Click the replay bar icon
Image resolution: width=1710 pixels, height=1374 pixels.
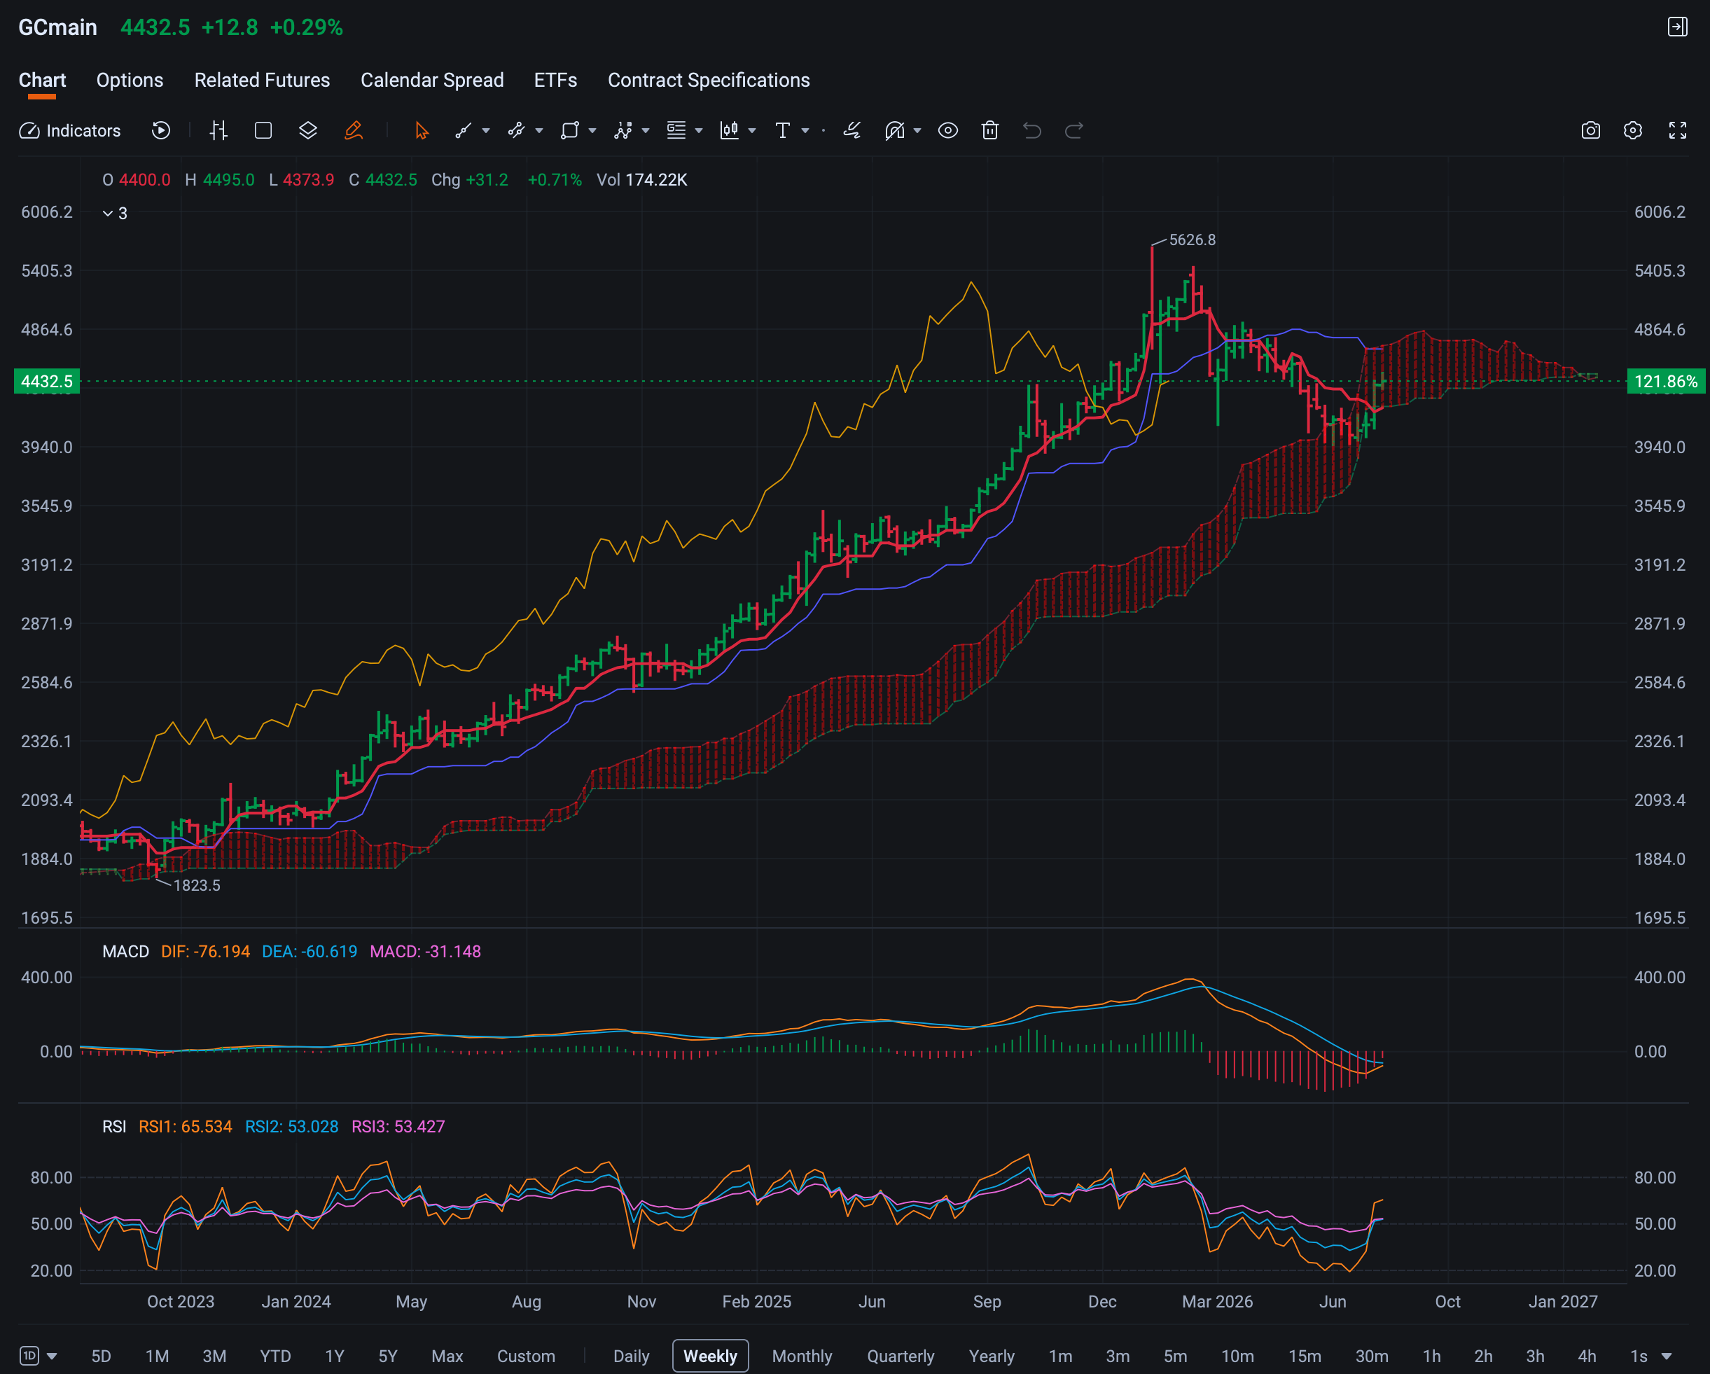(161, 131)
